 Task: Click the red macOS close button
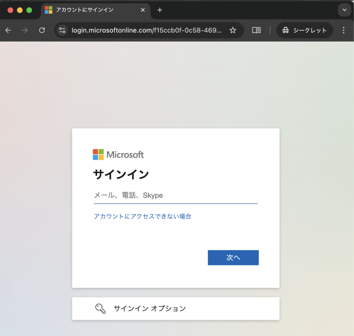point(10,10)
